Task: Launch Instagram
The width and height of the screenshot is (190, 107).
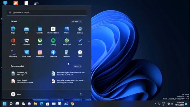Action: pos(40,53)
